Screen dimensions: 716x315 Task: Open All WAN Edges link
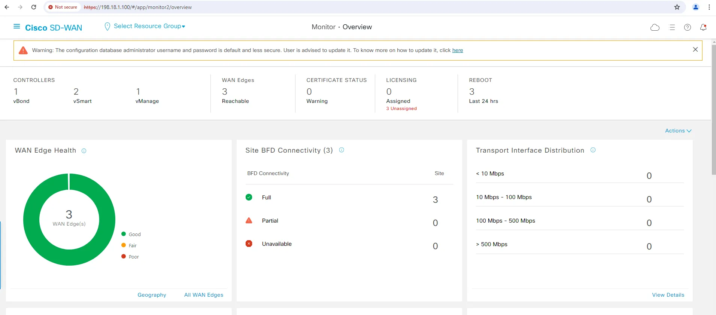(203, 295)
